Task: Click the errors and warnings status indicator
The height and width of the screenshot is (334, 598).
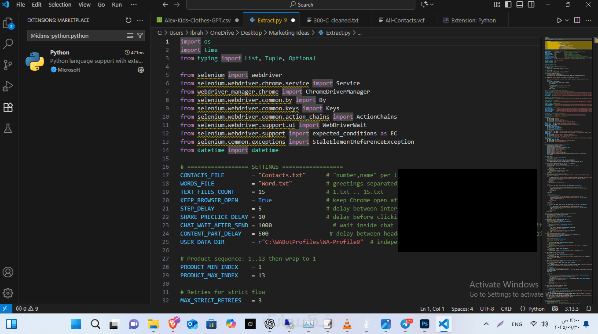Action: (27, 309)
